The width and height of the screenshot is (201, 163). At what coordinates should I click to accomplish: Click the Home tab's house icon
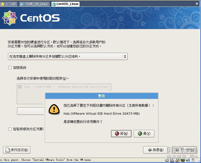tap(3, 4)
